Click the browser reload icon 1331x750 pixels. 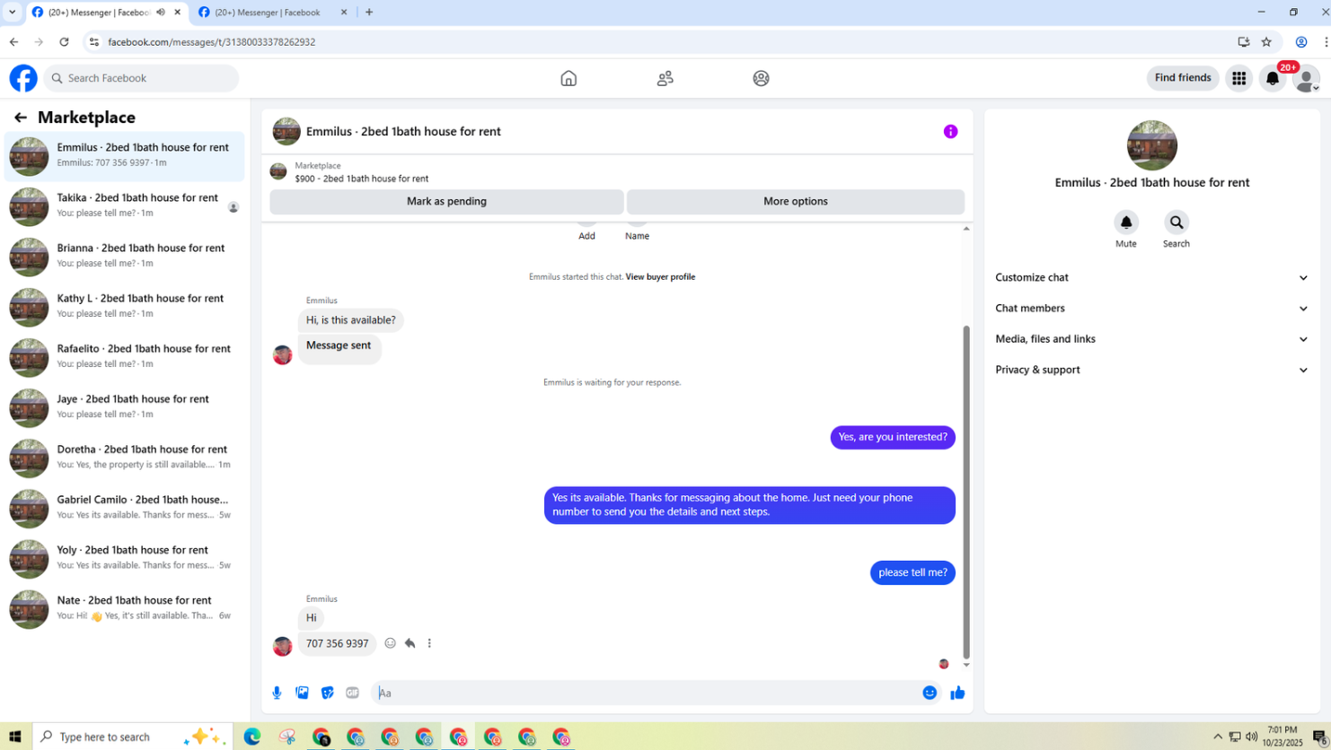[x=64, y=42]
